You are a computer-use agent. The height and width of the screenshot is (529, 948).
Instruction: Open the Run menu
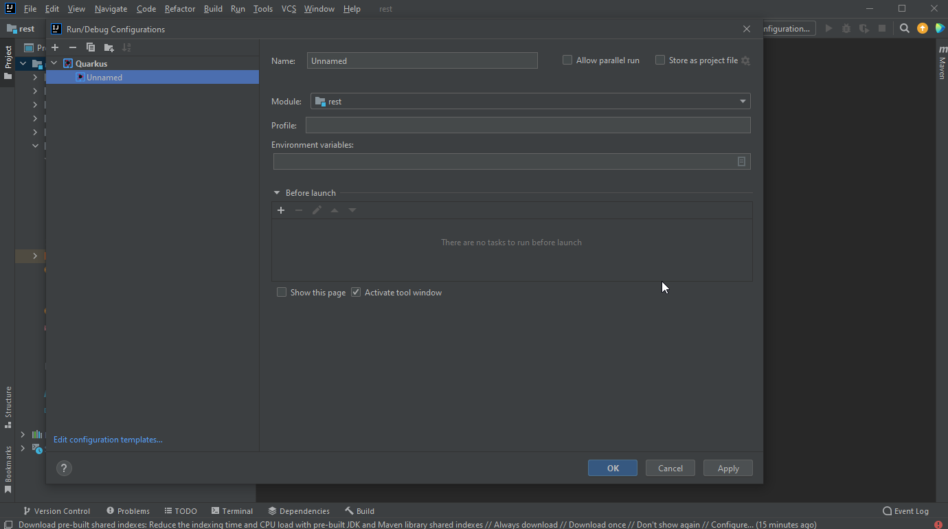[238, 8]
